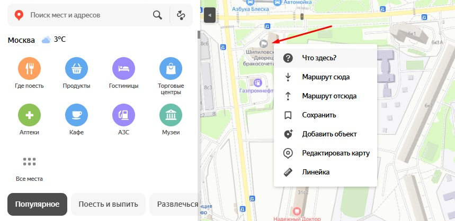This screenshot has height=221, width=455.
Task: Click the Газпромнефть station marker on map
Action: pyautogui.click(x=257, y=83)
